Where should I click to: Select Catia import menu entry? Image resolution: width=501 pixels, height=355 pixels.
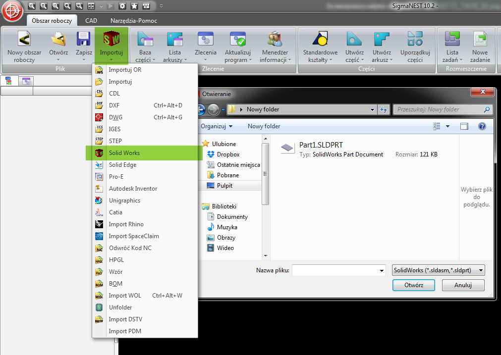click(x=145, y=212)
